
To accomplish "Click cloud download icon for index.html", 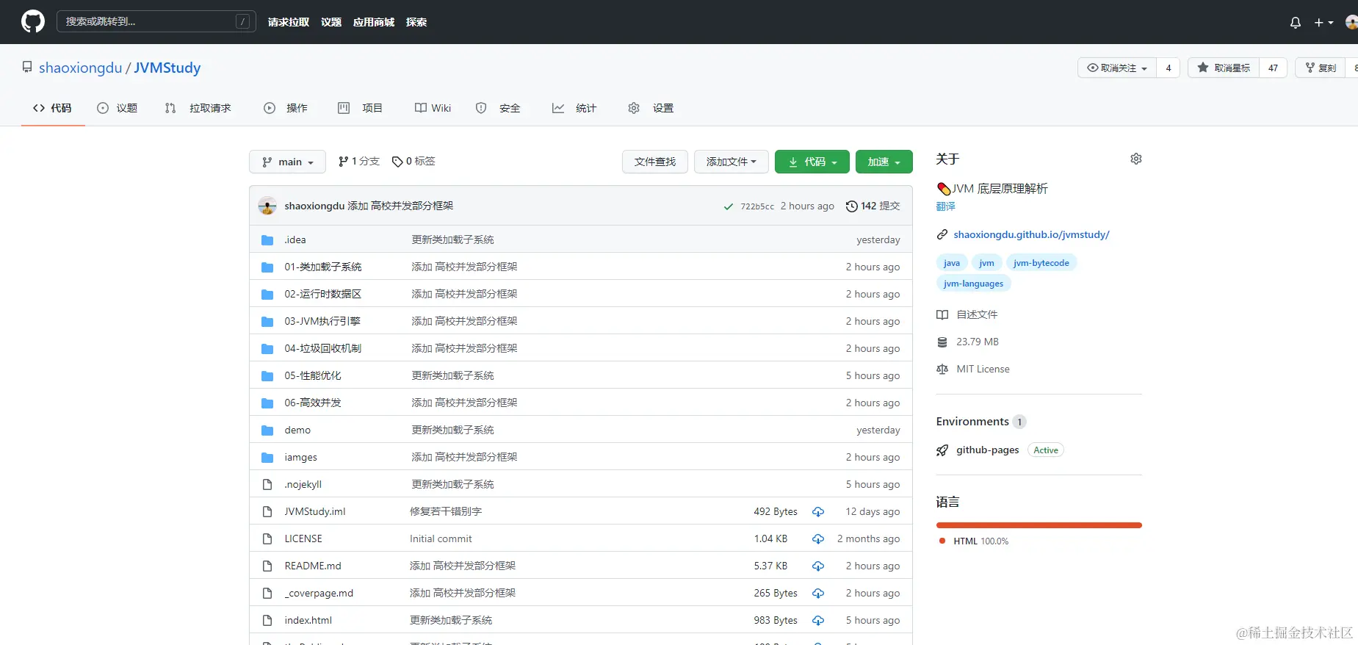I will point(818,620).
